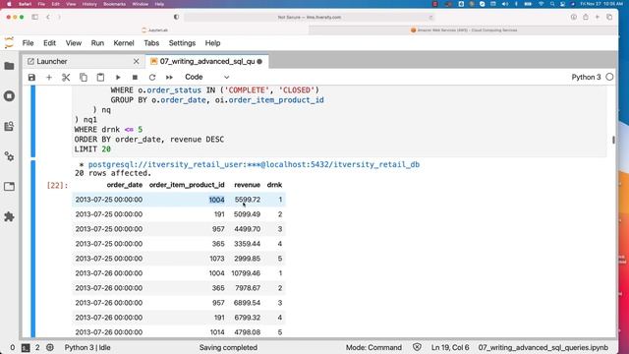Open the Extension Manager puzzle icon
Screen dimensions: 629x354
tap(9, 216)
